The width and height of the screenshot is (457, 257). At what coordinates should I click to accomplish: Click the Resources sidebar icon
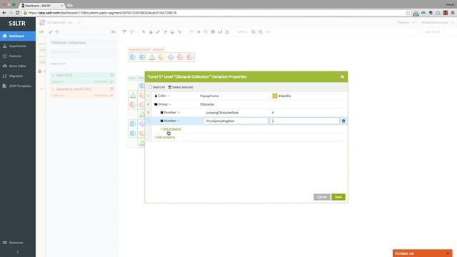[x=5, y=243]
